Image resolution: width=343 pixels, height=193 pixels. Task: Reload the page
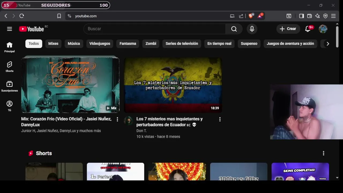tap(22, 16)
